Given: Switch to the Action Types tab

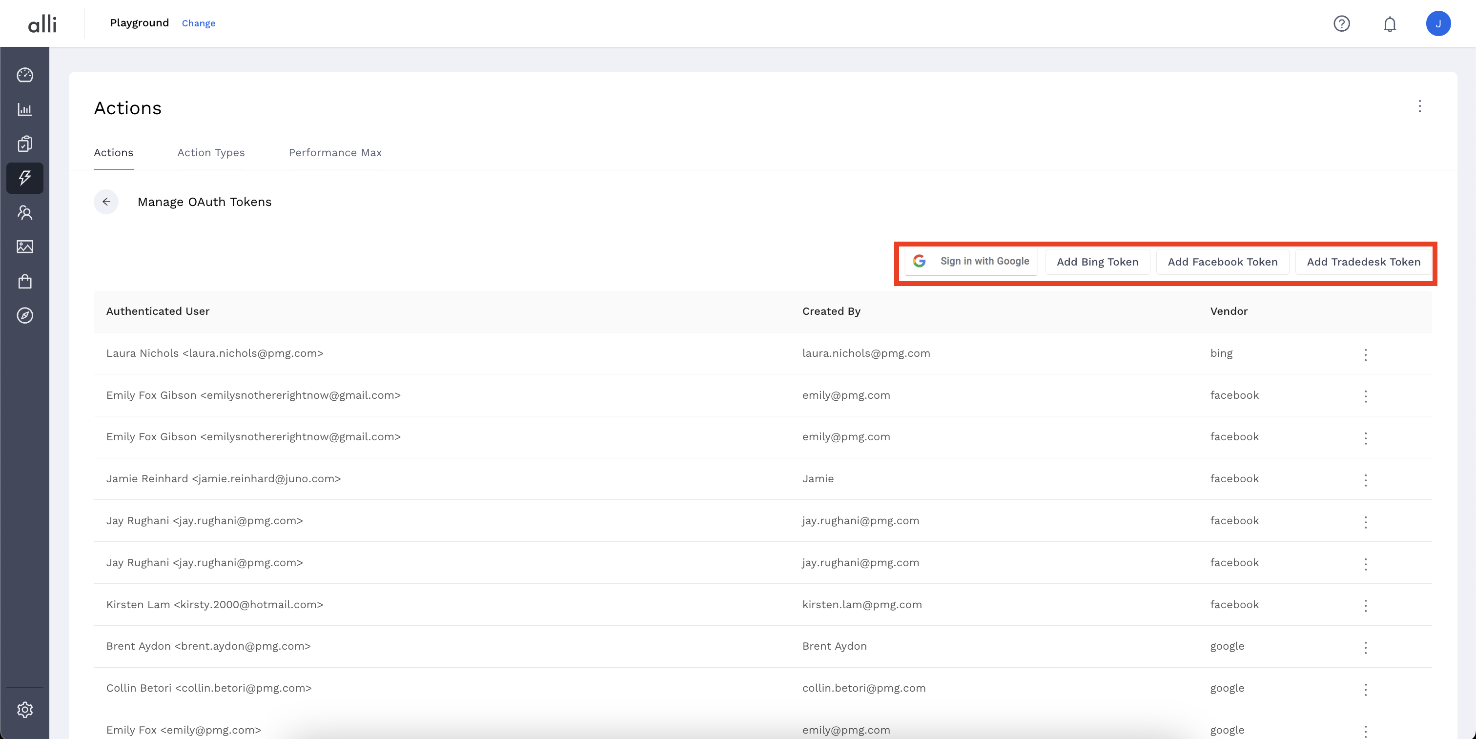Looking at the screenshot, I should (x=211, y=152).
